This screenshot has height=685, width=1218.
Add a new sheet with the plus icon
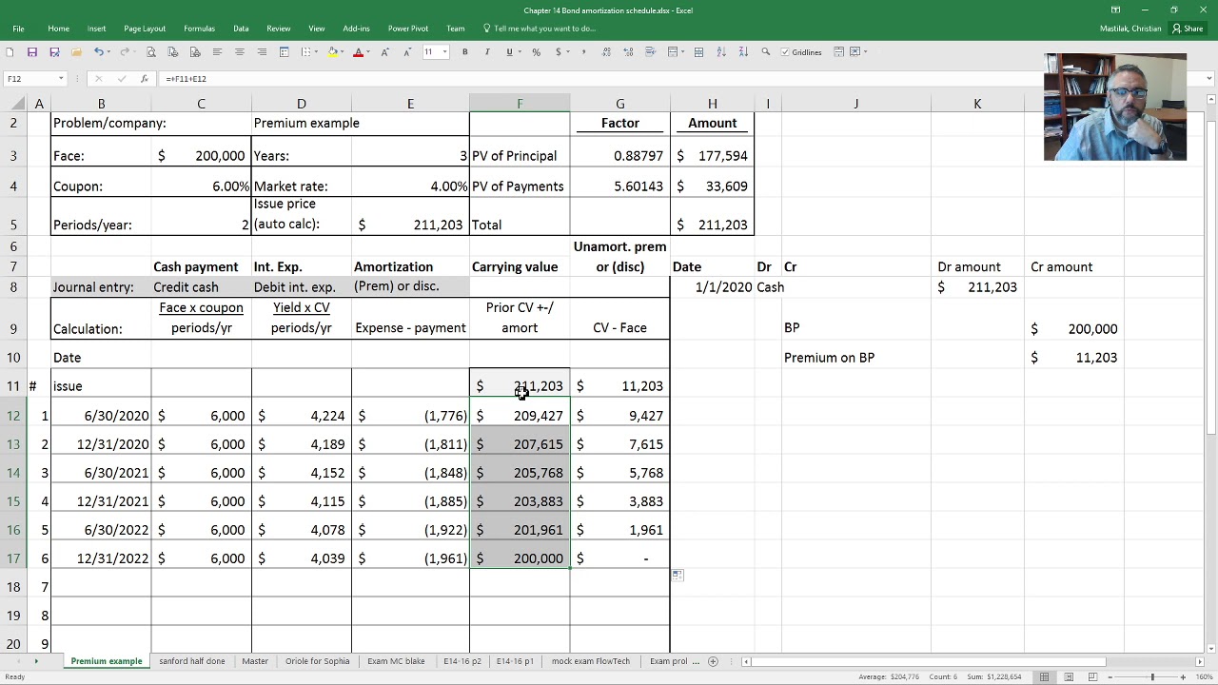(713, 661)
